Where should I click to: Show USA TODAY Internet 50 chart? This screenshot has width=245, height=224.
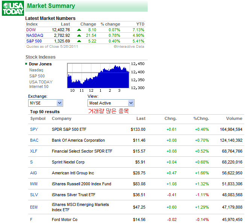(x=41, y=84)
